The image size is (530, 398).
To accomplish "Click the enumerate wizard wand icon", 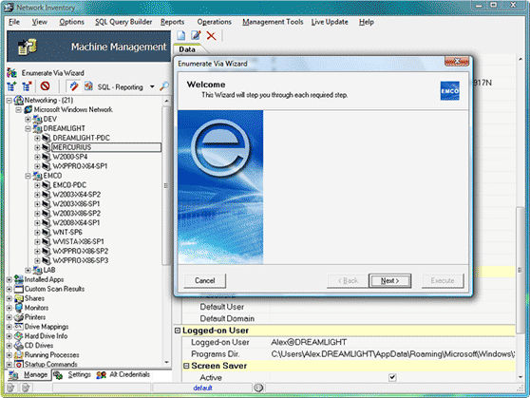I will coord(73,86).
